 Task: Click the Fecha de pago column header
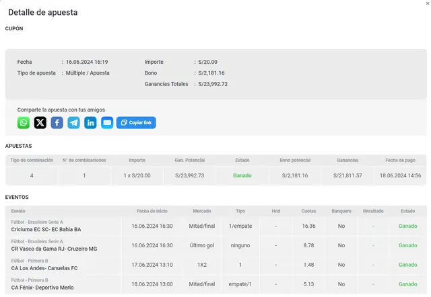(x=401, y=160)
